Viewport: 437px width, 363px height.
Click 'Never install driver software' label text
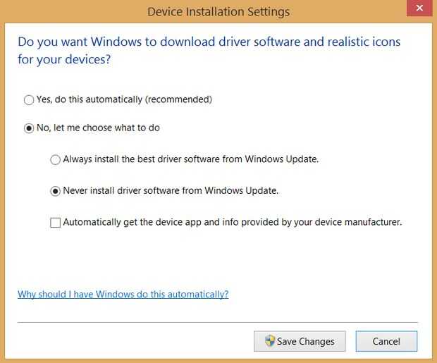click(x=134, y=190)
